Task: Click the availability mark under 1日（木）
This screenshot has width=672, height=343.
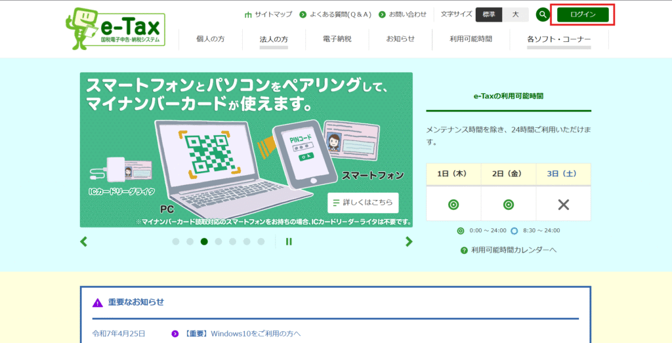Action: tap(453, 205)
